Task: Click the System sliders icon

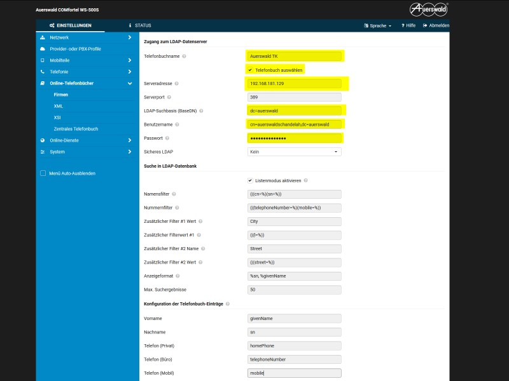Action: click(43, 152)
